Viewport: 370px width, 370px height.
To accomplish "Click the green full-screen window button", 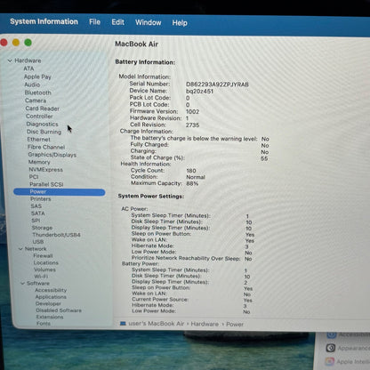I will click(x=28, y=43).
